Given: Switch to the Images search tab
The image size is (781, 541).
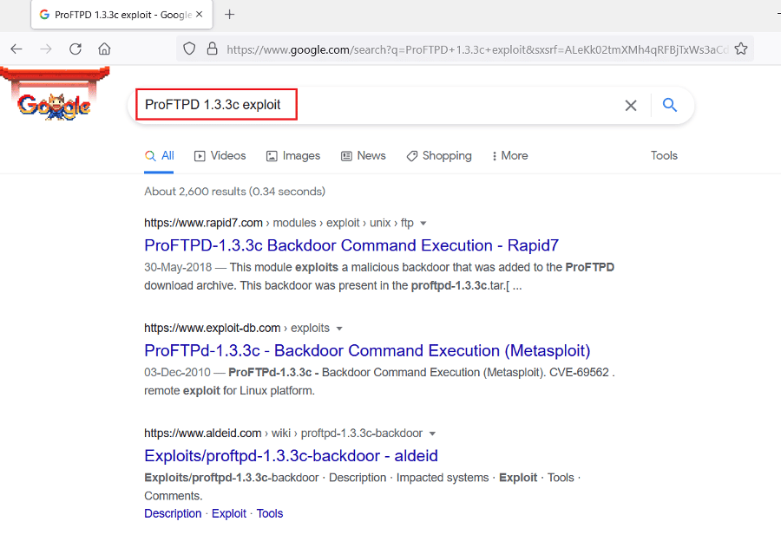Looking at the screenshot, I should coord(293,156).
